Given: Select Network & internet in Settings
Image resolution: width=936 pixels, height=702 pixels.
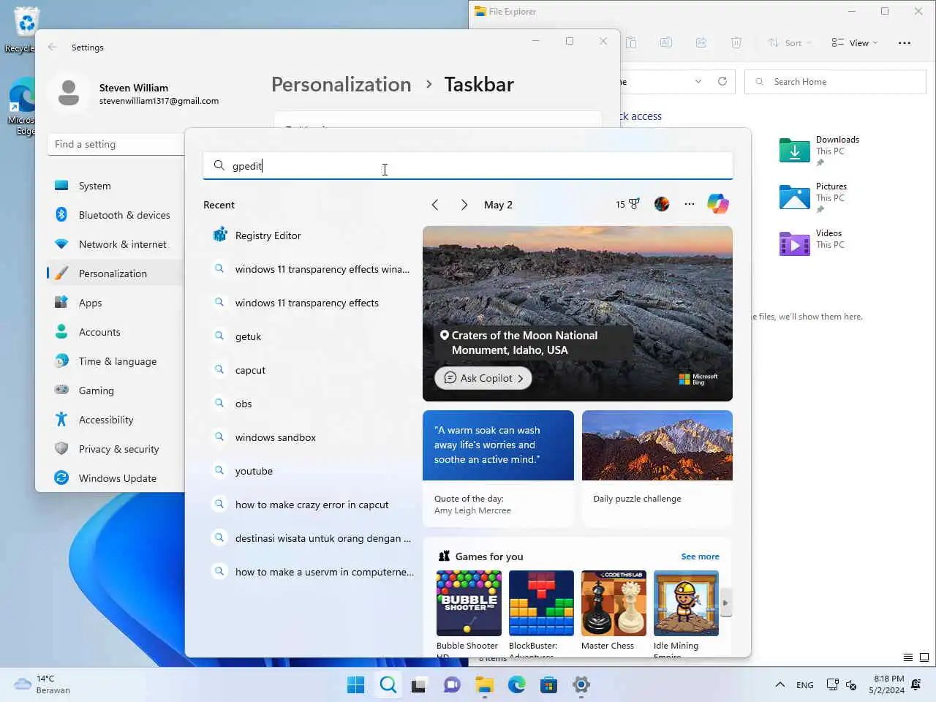Looking at the screenshot, I should click(x=116, y=244).
